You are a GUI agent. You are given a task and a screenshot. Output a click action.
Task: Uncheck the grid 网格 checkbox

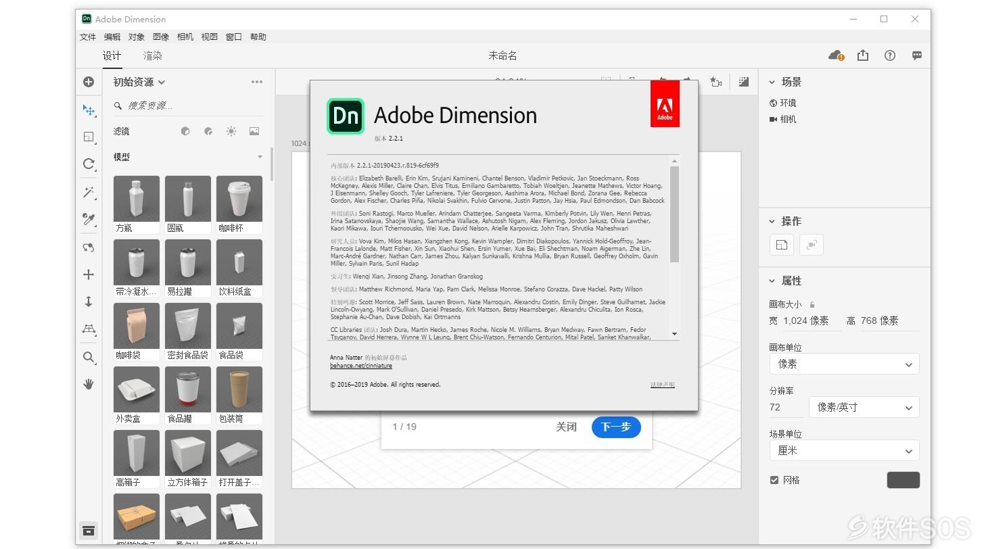(774, 480)
